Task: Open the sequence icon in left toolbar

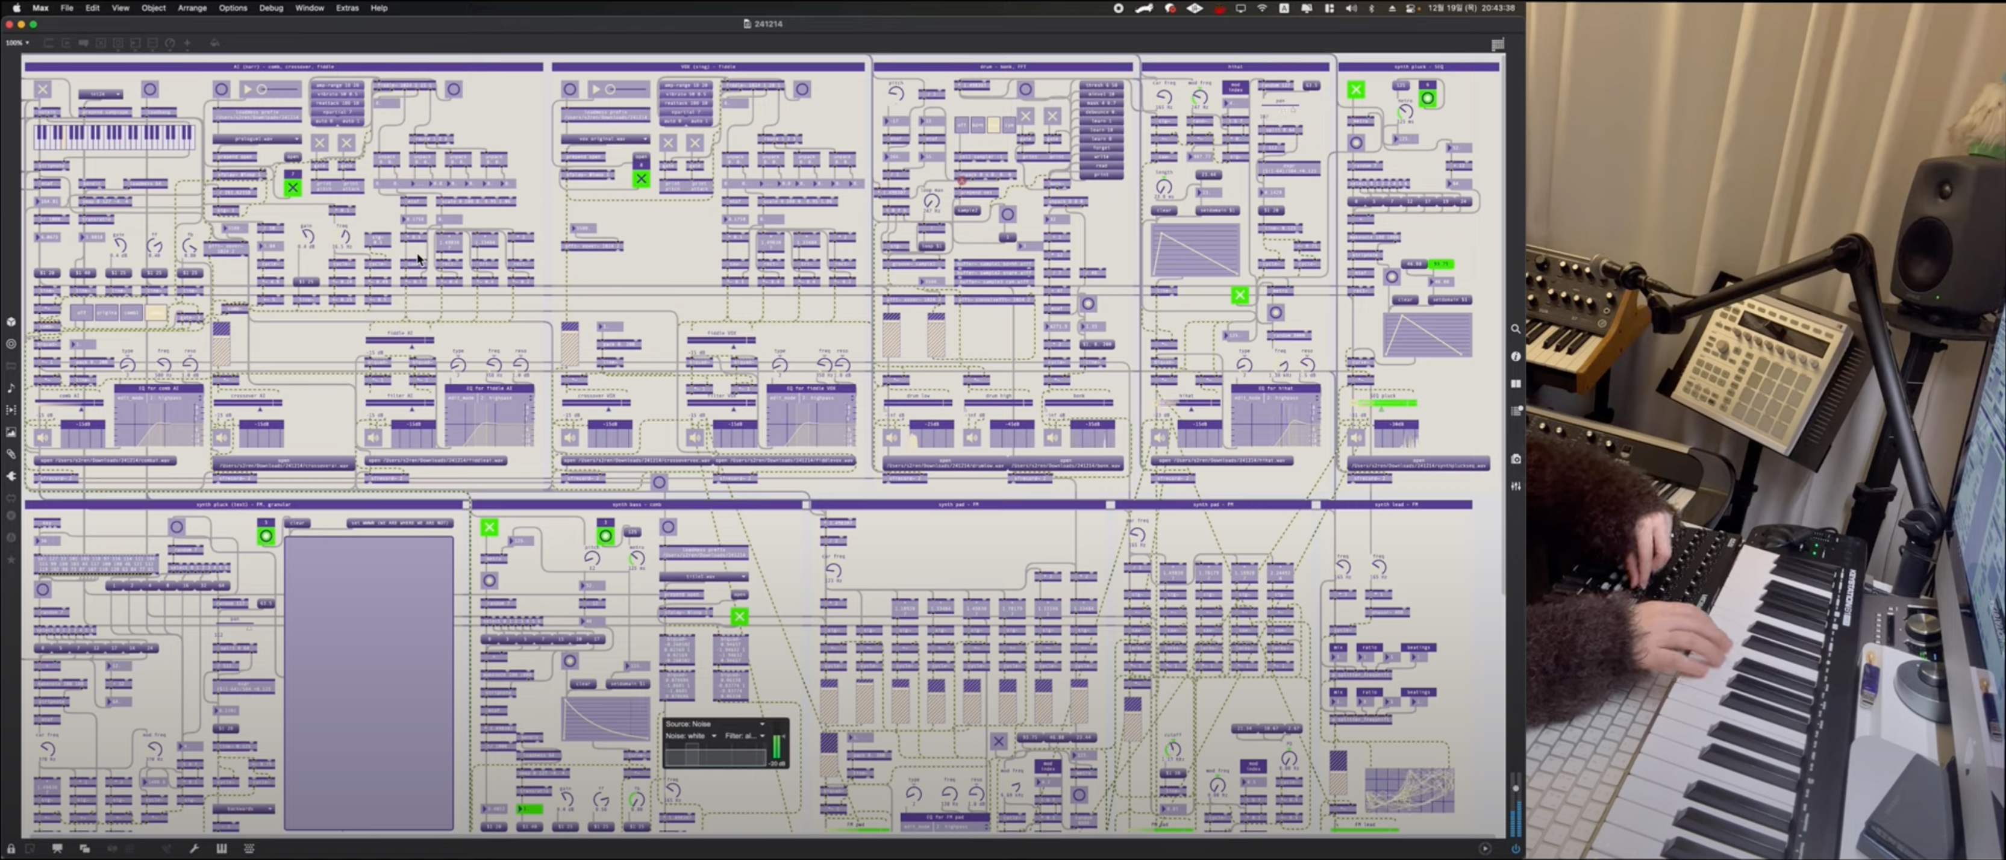Action: [x=11, y=410]
